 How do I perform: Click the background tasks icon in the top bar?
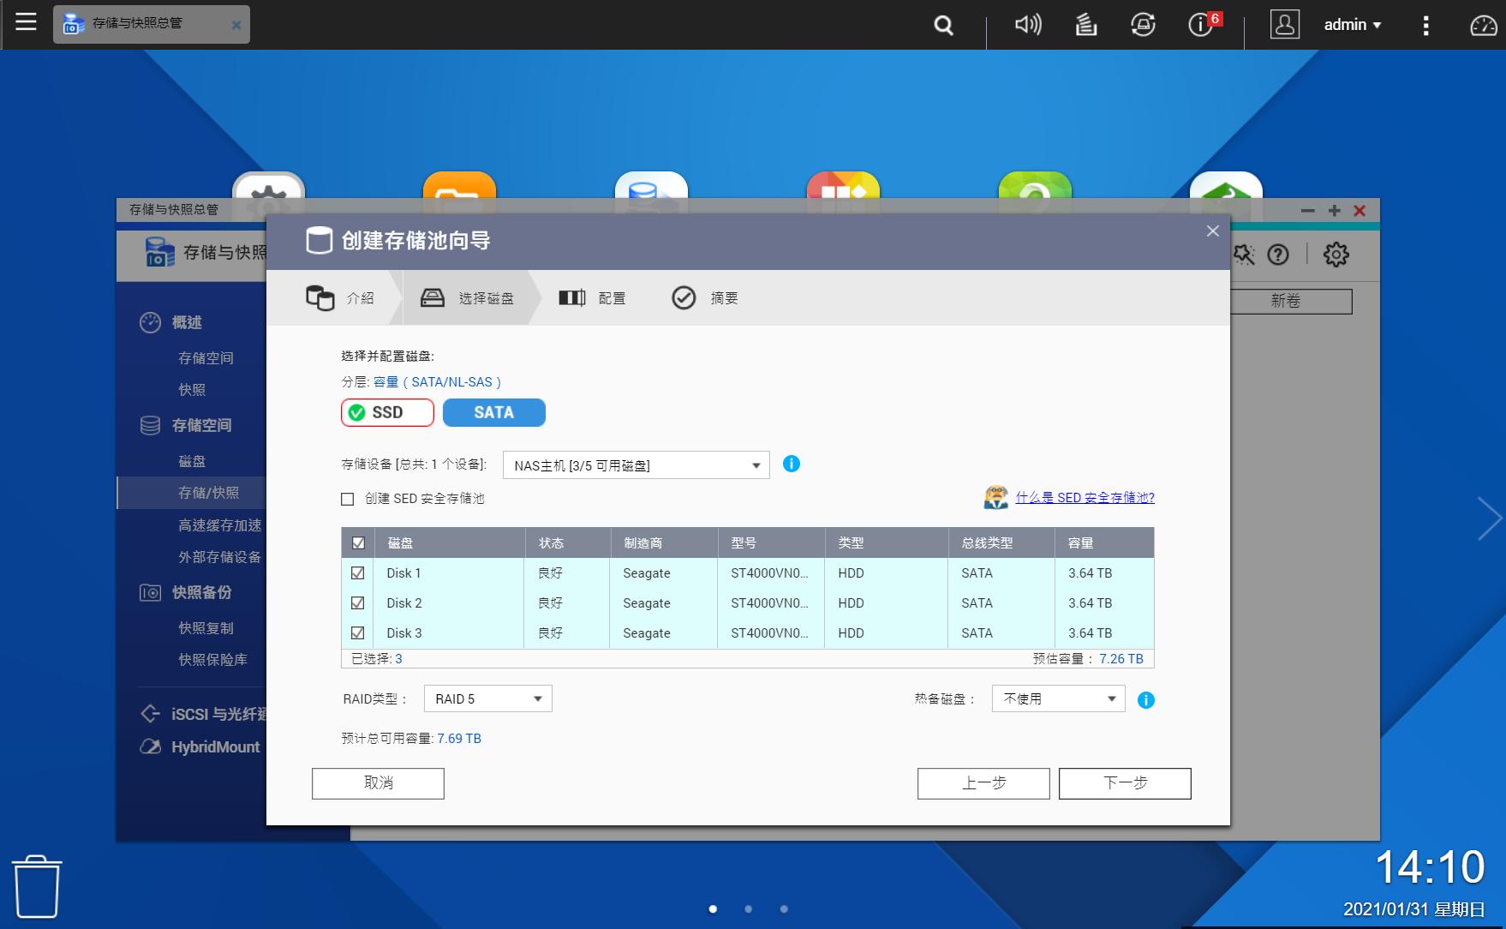pyautogui.click(x=1085, y=25)
